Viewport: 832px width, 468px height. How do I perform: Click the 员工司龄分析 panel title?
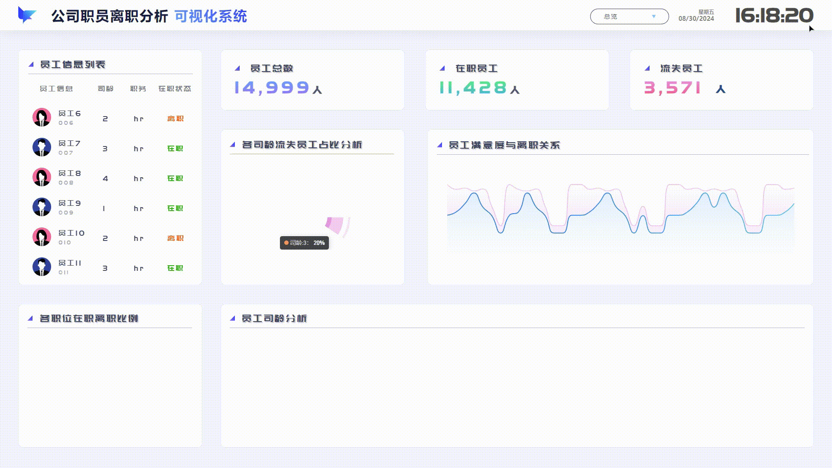[x=274, y=318]
